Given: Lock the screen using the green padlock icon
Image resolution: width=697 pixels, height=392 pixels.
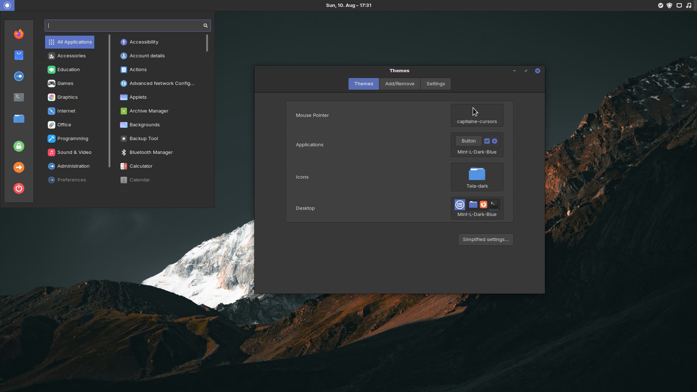Looking at the screenshot, I should pos(19,146).
